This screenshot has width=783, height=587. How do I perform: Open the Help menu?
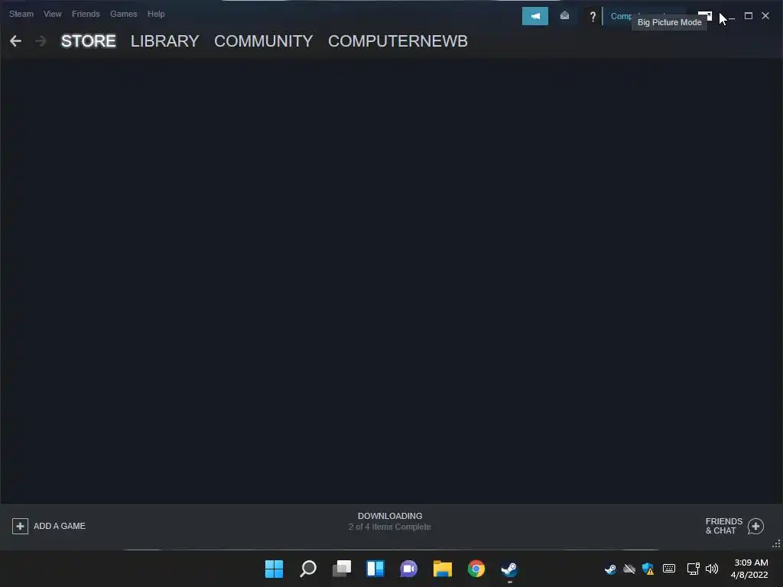[x=156, y=14]
